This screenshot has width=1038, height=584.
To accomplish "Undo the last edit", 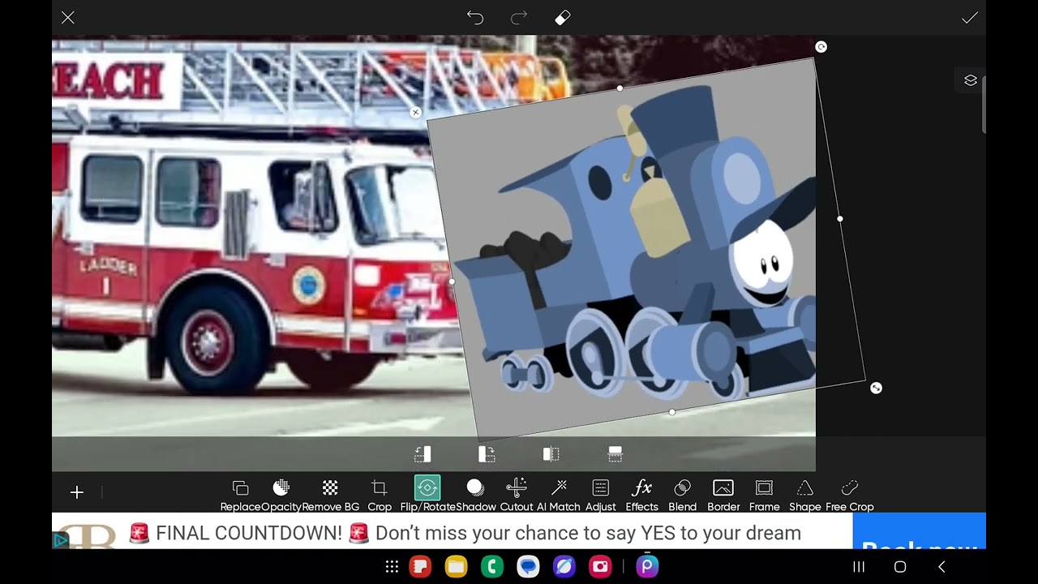I will (x=475, y=17).
